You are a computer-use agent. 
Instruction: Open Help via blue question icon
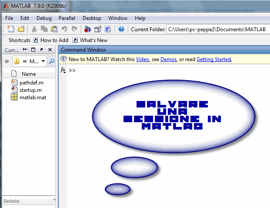pos(121,29)
